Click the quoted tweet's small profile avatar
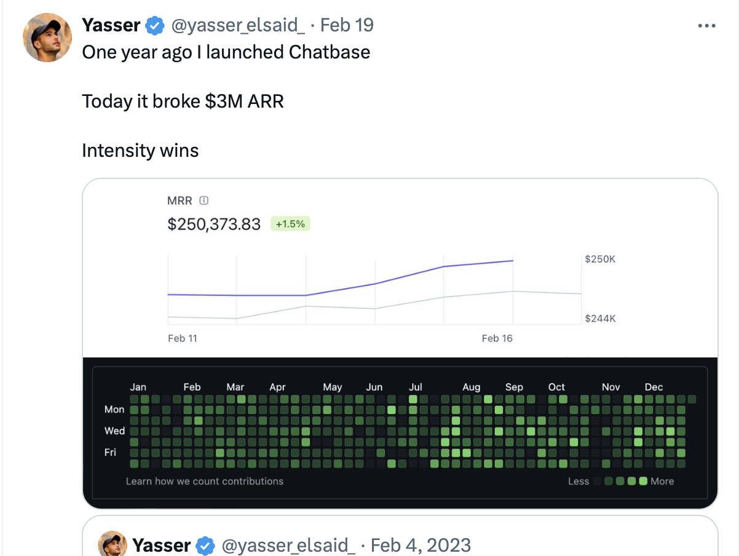Screen dimensions: 739x556 (x=113, y=544)
